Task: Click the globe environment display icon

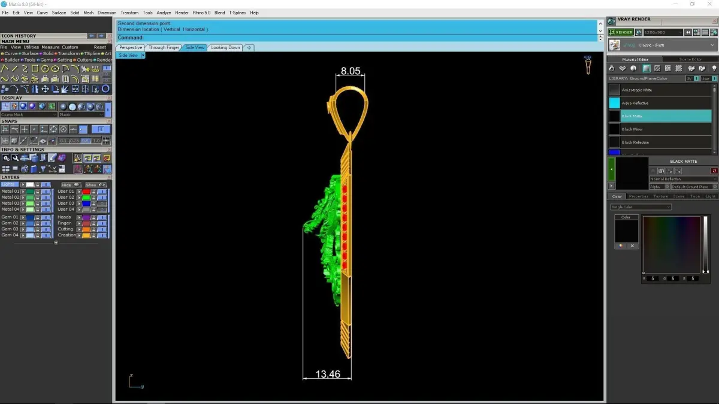Action: [x=42, y=106]
